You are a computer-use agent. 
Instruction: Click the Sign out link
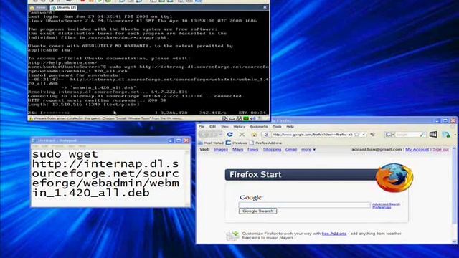[x=440, y=150]
